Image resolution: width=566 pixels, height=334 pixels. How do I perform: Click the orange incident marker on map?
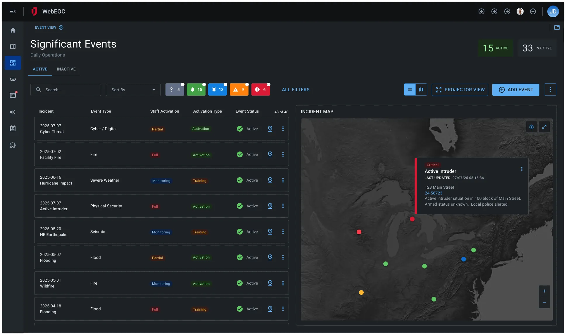point(361,292)
